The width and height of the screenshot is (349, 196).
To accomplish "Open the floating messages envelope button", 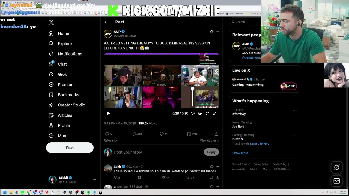I will 337,181.
